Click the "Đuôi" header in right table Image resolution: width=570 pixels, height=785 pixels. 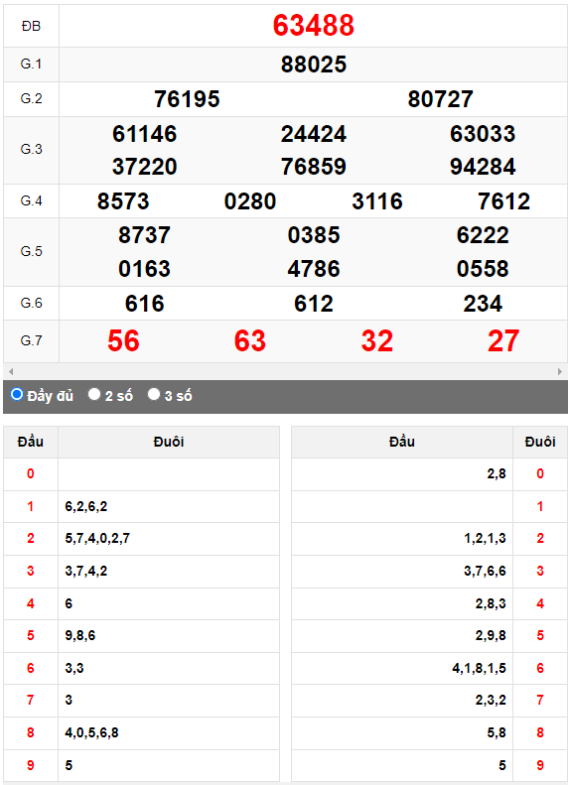540,442
